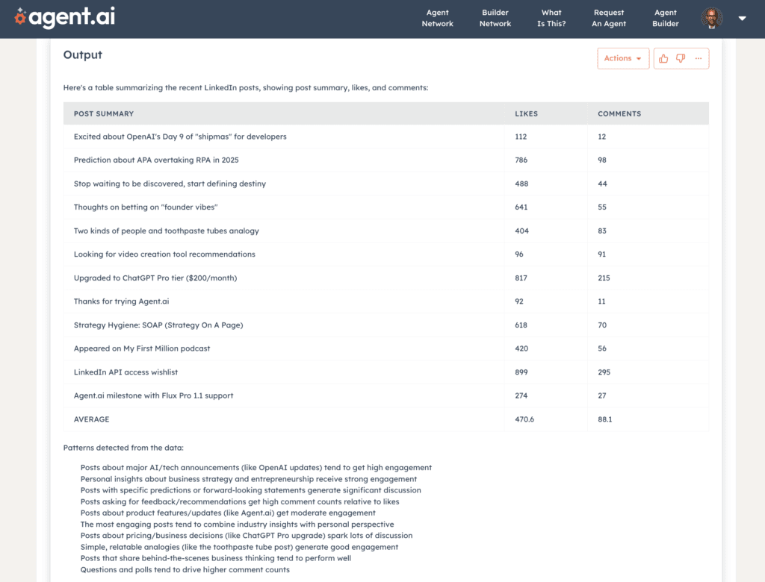Expand the account dropdown arrow

pyautogui.click(x=742, y=19)
